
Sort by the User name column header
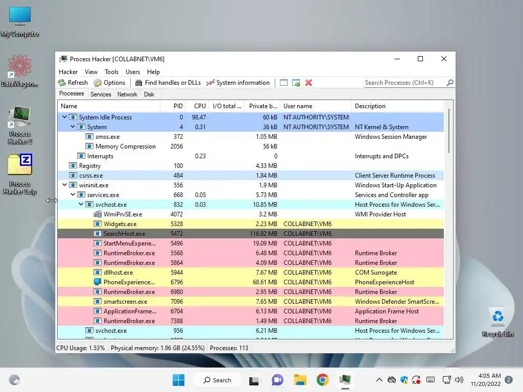coord(316,106)
